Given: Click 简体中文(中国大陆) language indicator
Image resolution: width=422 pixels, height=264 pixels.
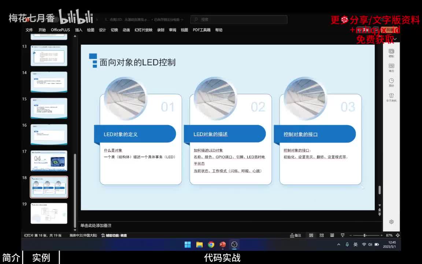Looking at the screenshot, I should [x=83, y=235].
